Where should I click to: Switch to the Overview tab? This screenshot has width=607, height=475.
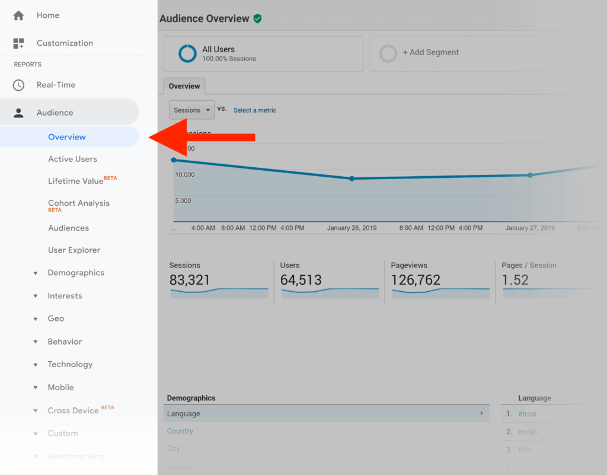point(184,86)
